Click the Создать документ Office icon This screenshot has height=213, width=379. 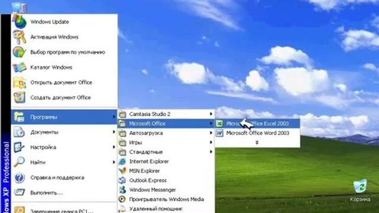(20, 98)
